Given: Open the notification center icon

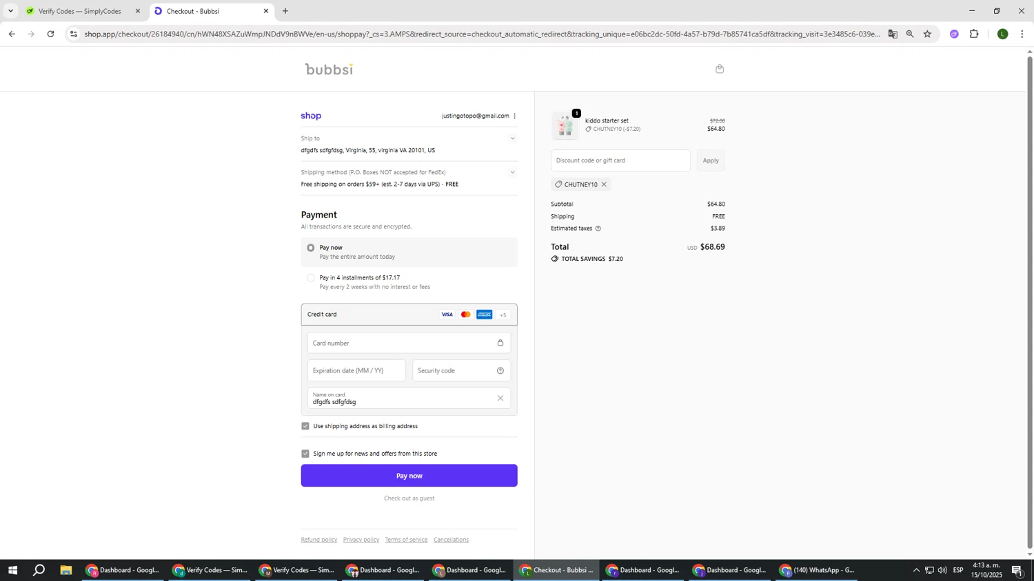Looking at the screenshot, I should point(1017,570).
